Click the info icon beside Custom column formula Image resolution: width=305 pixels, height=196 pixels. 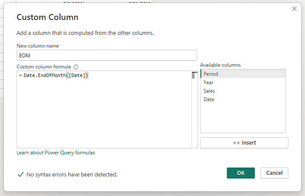76,67
